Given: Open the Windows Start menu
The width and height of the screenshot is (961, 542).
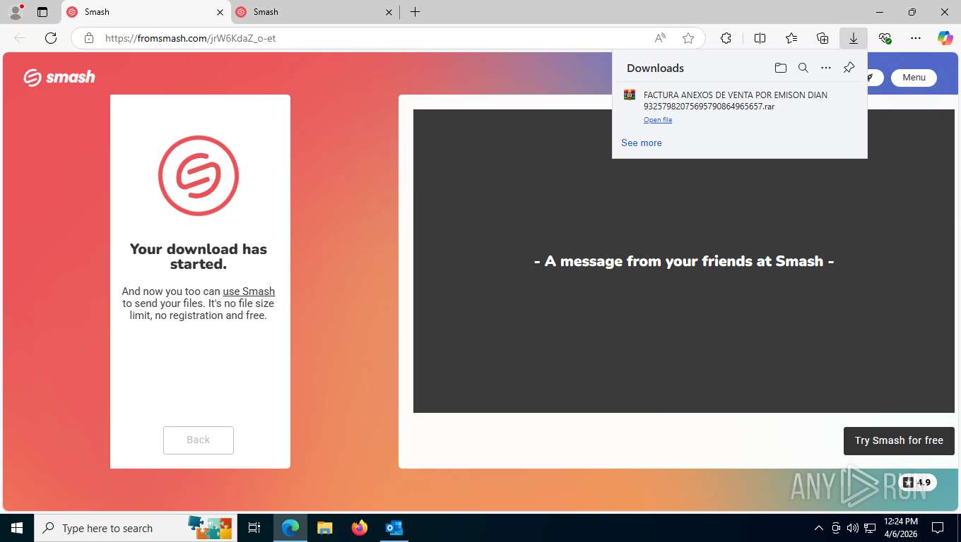Looking at the screenshot, I should 17,528.
